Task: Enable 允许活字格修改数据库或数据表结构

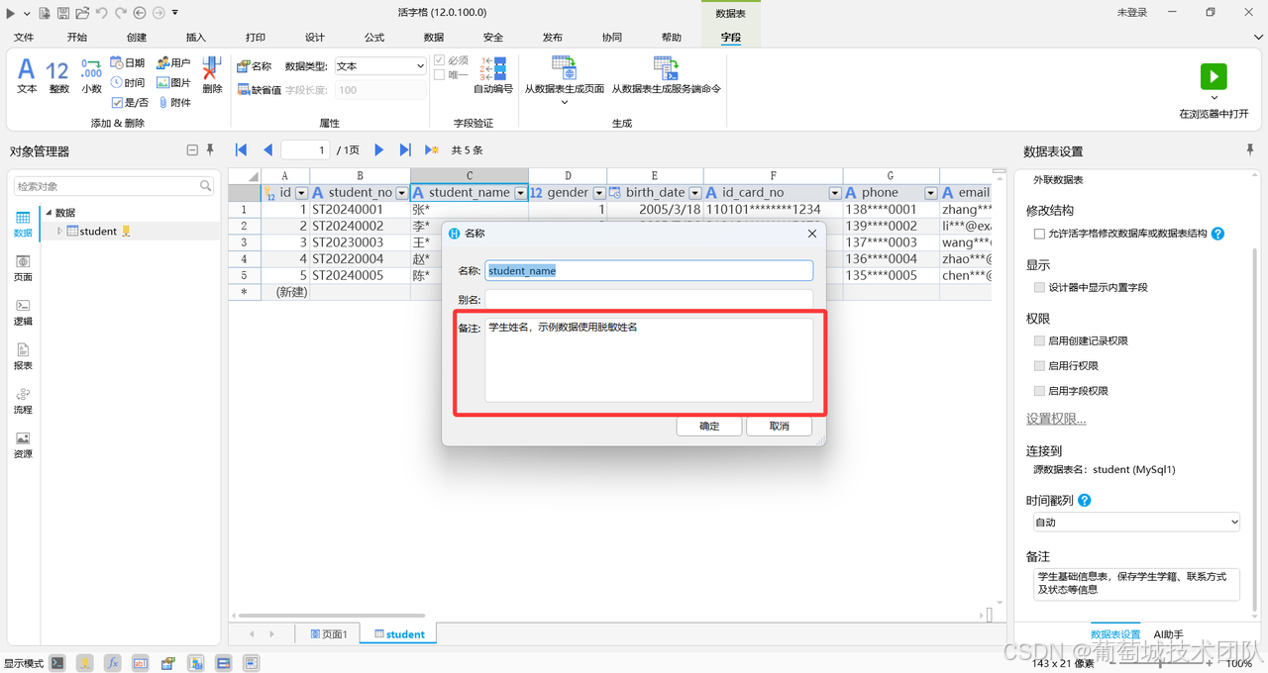Action: [1039, 235]
